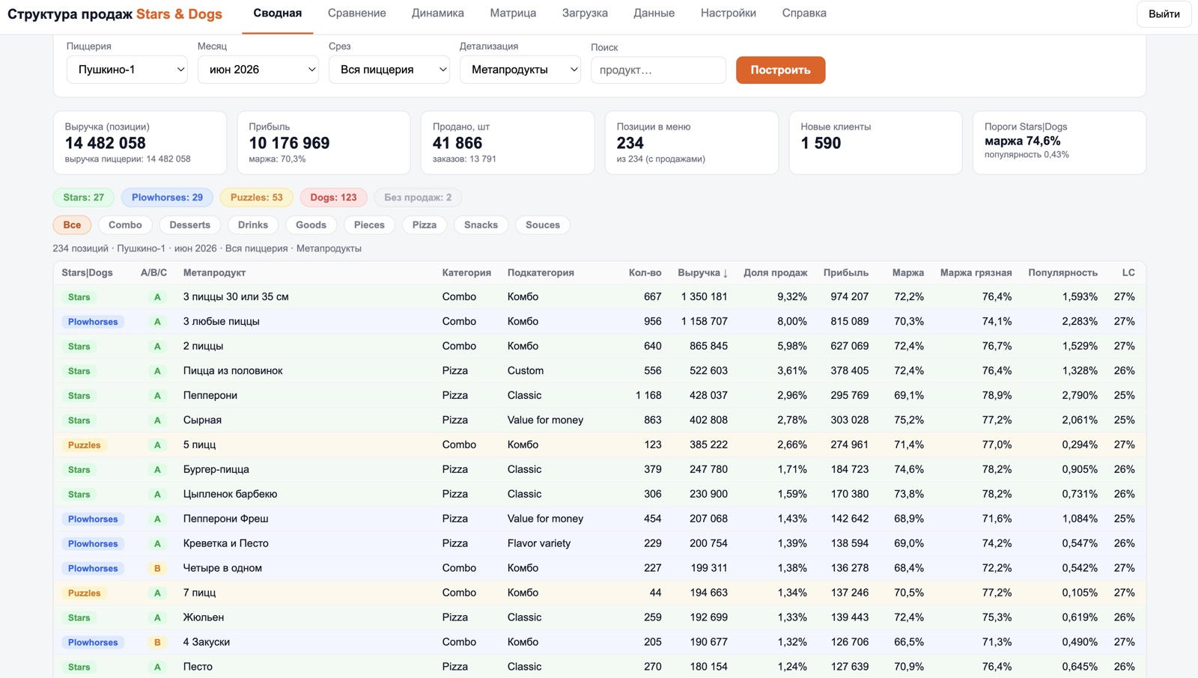Sort table by Маржа column header
The image size is (1198, 678).
pyautogui.click(x=907, y=272)
